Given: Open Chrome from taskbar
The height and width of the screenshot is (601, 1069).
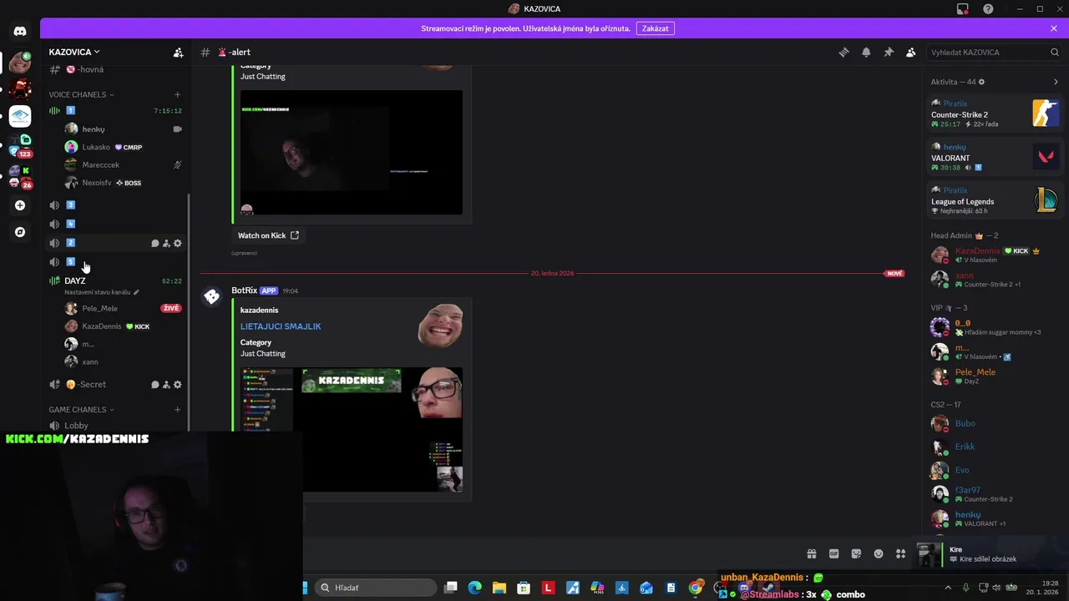Looking at the screenshot, I should [695, 588].
